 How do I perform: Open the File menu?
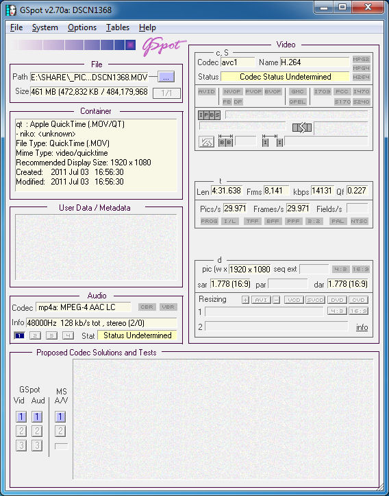click(16, 27)
